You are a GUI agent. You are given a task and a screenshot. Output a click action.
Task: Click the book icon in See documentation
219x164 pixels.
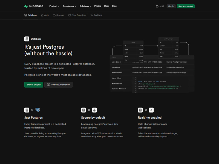pos(48,85)
